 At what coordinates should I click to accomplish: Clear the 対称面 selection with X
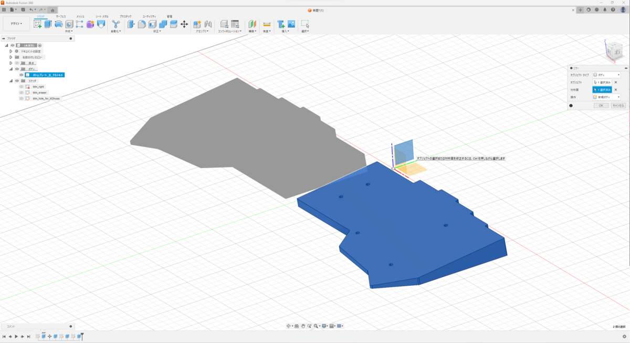(616, 90)
